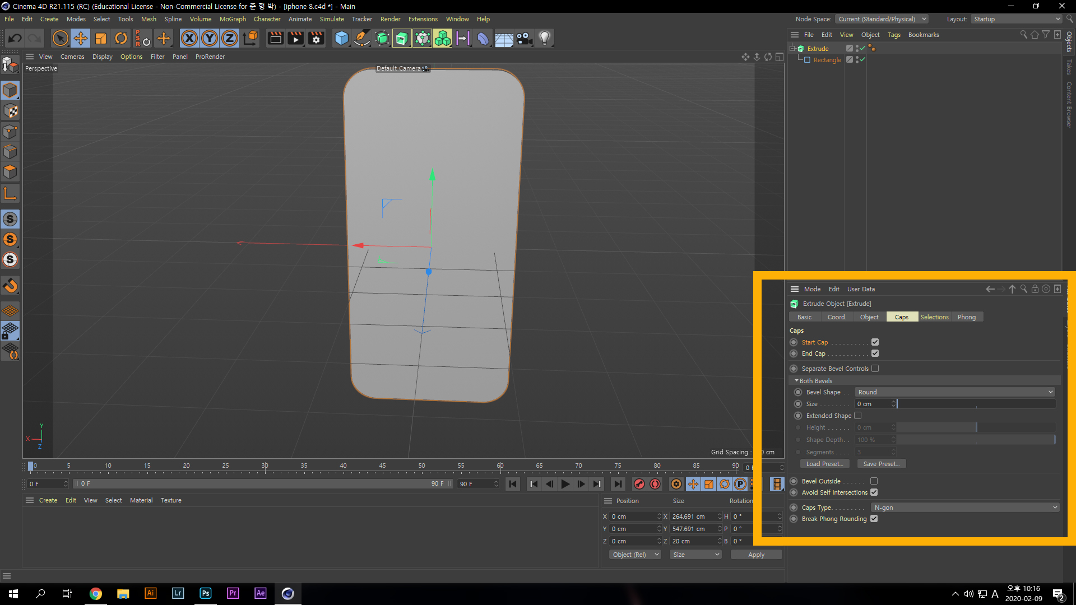Image resolution: width=1076 pixels, height=605 pixels.
Task: Click the timeline frame 50 marker
Action: pos(421,466)
